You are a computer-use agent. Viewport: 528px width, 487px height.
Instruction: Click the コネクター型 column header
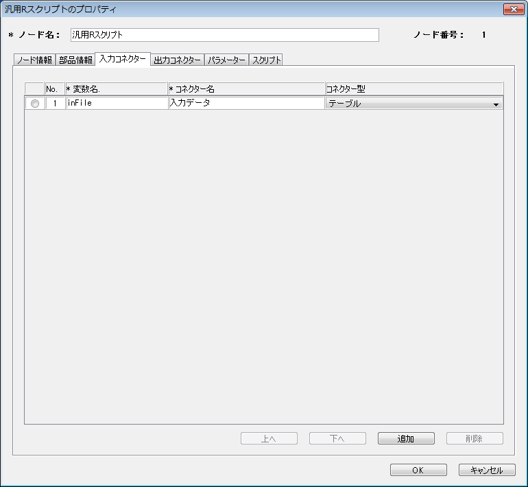point(413,89)
